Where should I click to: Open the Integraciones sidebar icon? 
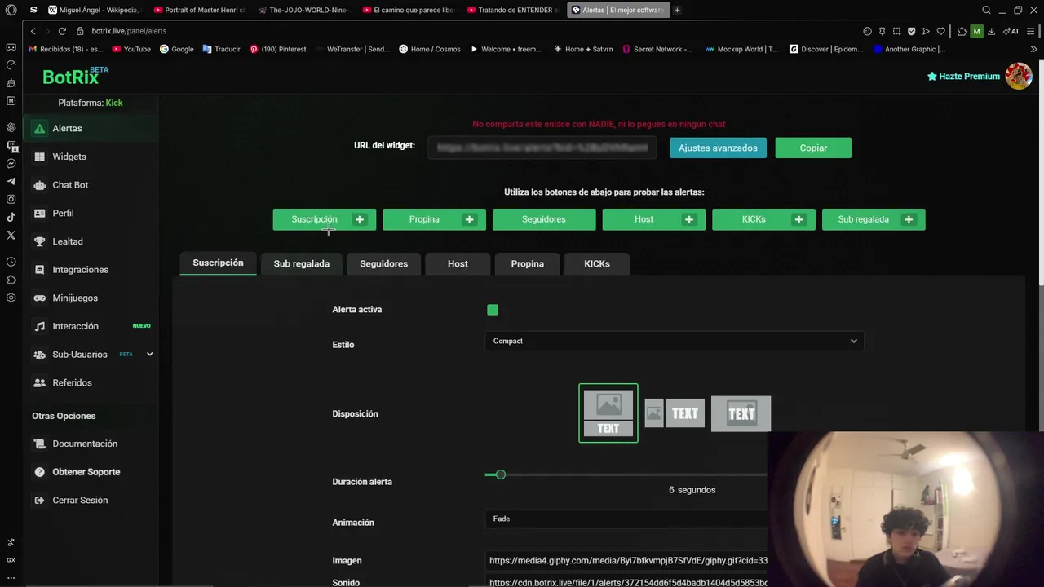pos(39,270)
